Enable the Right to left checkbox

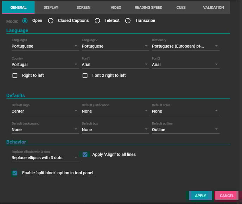(15, 75)
